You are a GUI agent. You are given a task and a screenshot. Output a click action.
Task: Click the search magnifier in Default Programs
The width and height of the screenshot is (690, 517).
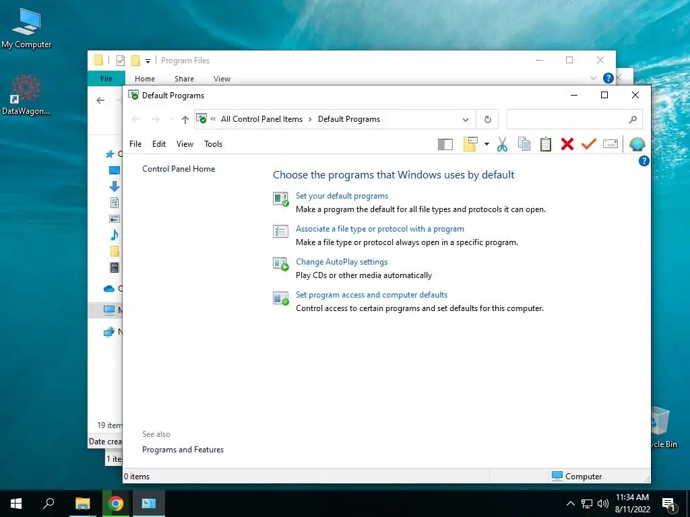[x=633, y=119]
